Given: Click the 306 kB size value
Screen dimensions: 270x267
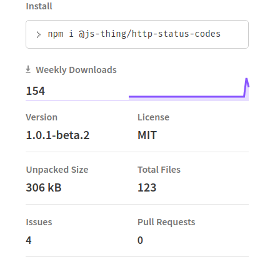Looking at the screenshot, I should coord(44,188).
